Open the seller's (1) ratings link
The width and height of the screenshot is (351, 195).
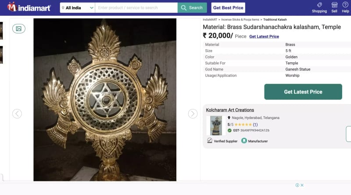[255, 125]
